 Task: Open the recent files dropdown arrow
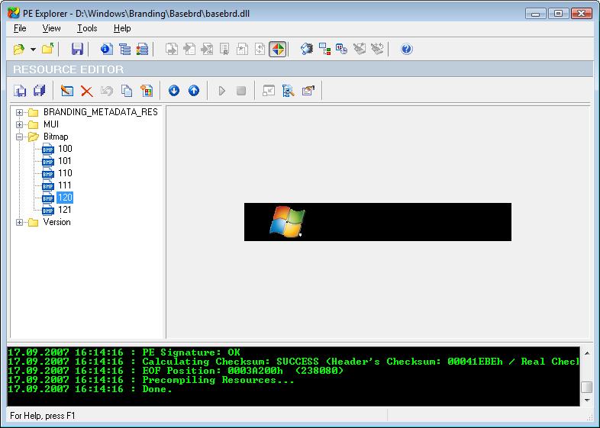(x=34, y=50)
